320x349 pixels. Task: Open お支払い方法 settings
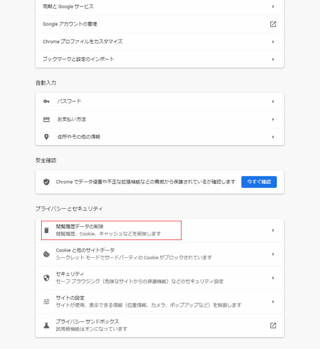pos(160,119)
